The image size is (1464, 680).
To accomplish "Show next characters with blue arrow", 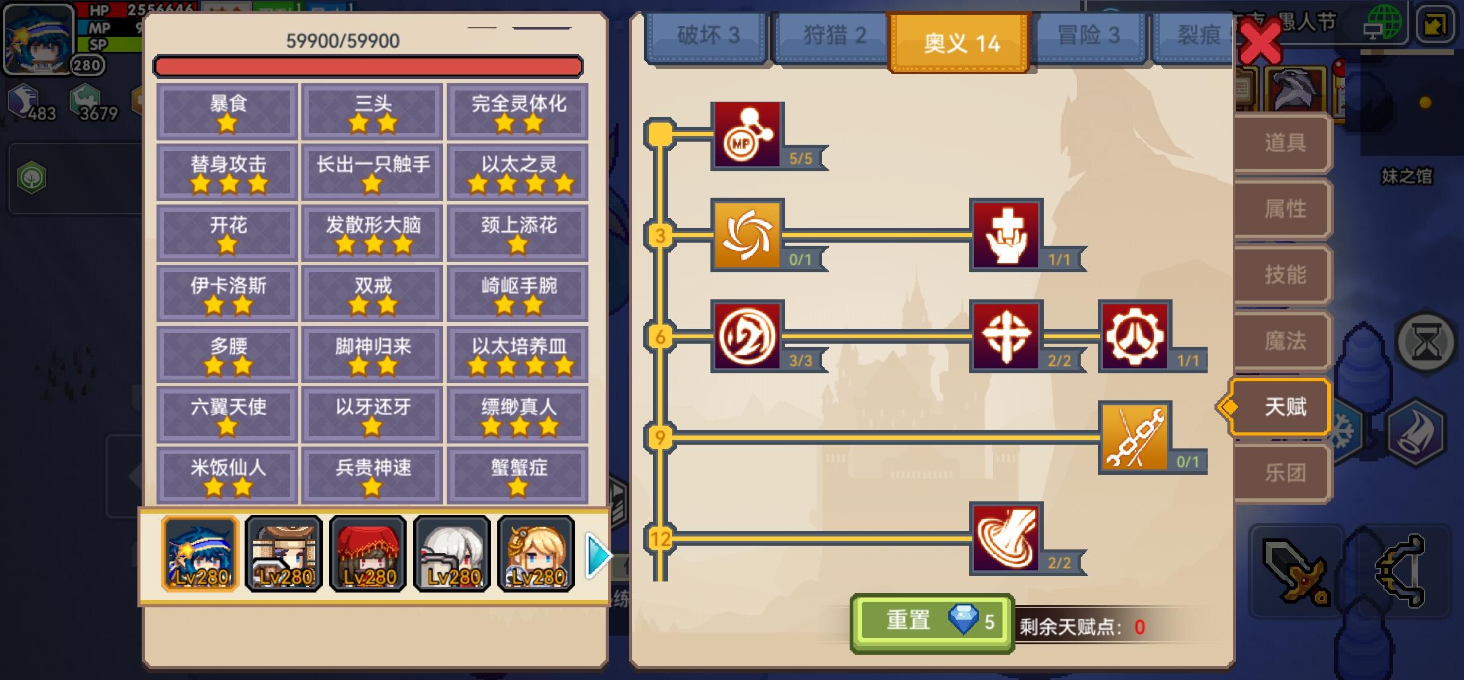I will coord(597,556).
